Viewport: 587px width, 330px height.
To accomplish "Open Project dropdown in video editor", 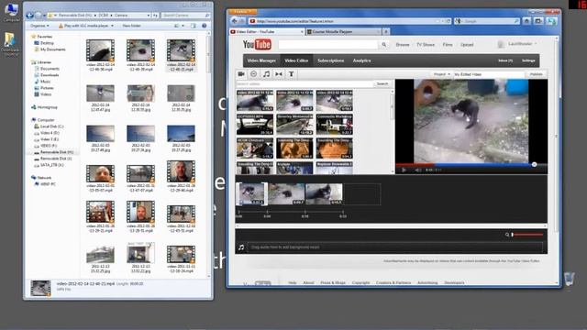I will [442, 74].
